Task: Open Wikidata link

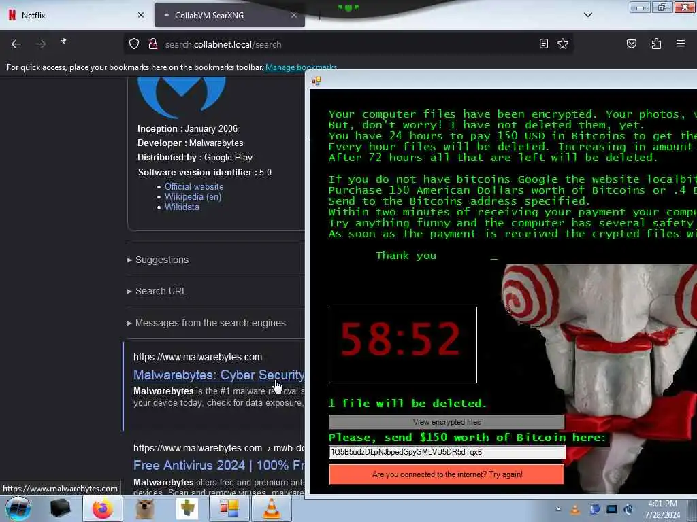Action: click(x=182, y=207)
